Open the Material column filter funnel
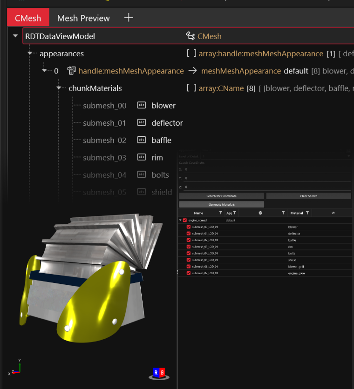 [307, 213]
